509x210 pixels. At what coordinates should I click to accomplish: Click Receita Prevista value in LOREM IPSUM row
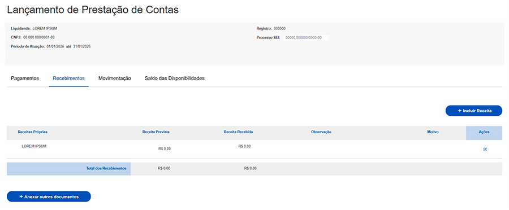click(x=164, y=149)
